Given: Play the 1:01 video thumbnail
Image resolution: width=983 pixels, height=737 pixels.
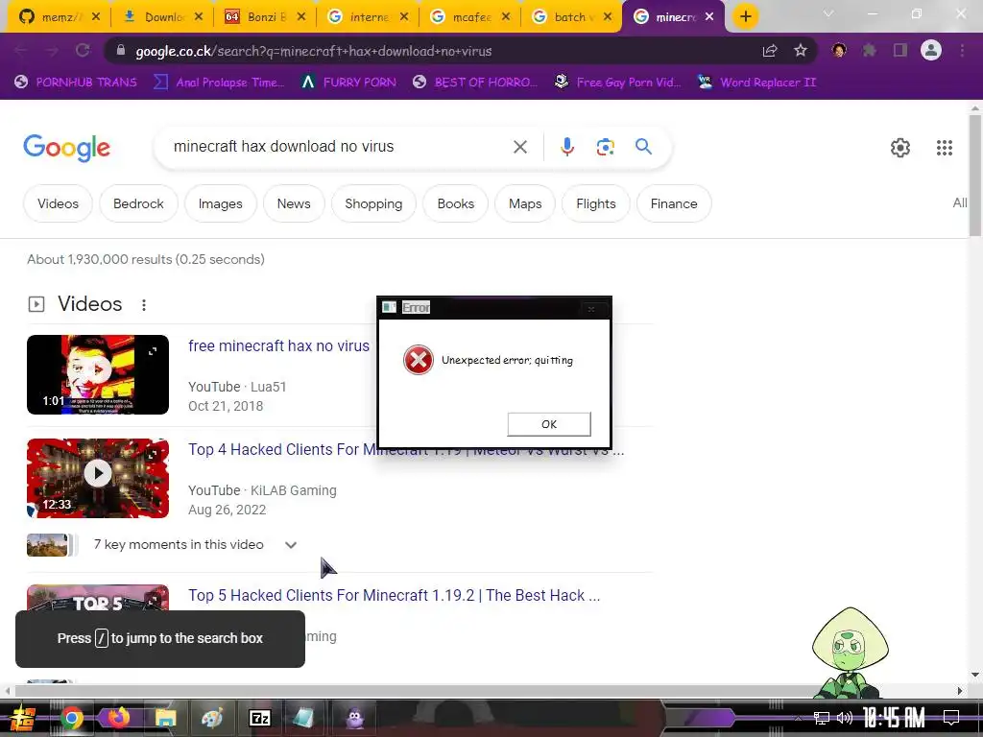Looking at the screenshot, I should pyautogui.click(x=98, y=375).
